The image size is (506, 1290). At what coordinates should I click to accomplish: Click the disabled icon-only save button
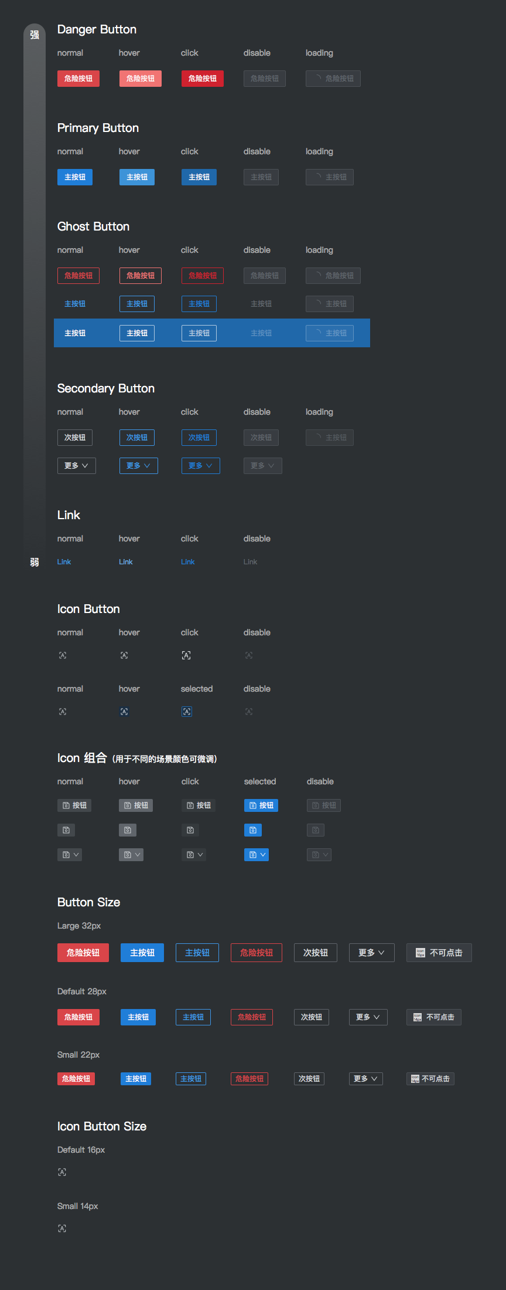pos(316,830)
